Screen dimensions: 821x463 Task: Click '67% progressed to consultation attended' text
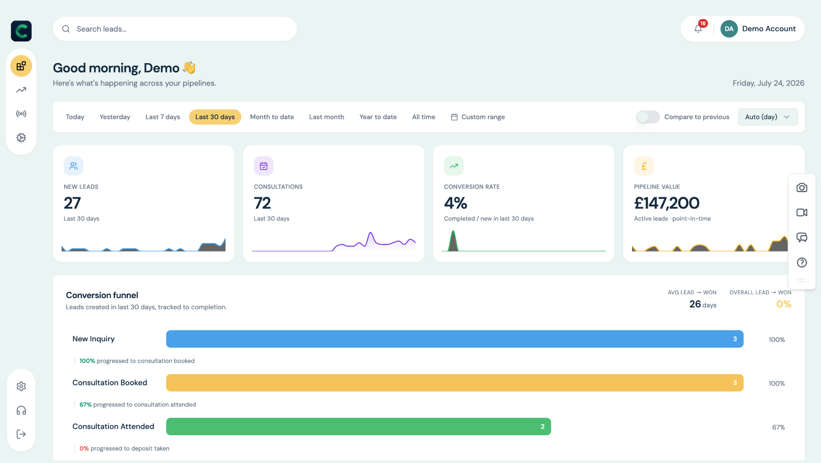click(x=138, y=404)
